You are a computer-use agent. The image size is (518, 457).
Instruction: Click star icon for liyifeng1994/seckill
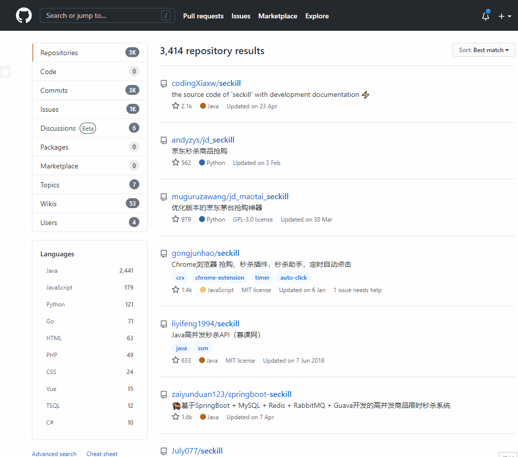175,360
